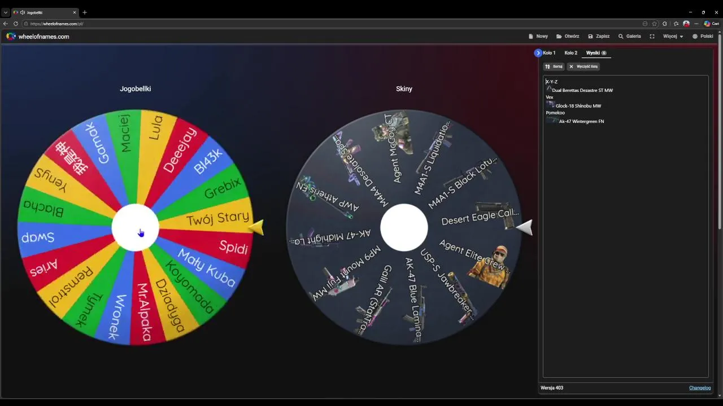
Task: Select the Wyniki results tab
Action: [596, 53]
